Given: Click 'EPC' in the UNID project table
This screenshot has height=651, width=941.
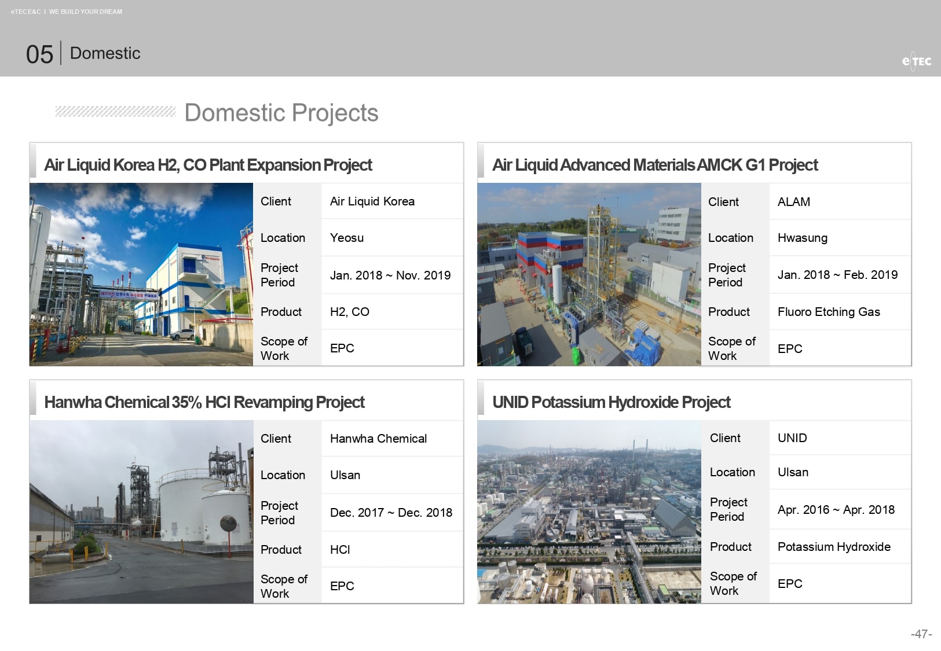Looking at the screenshot, I should (x=790, y=584).
